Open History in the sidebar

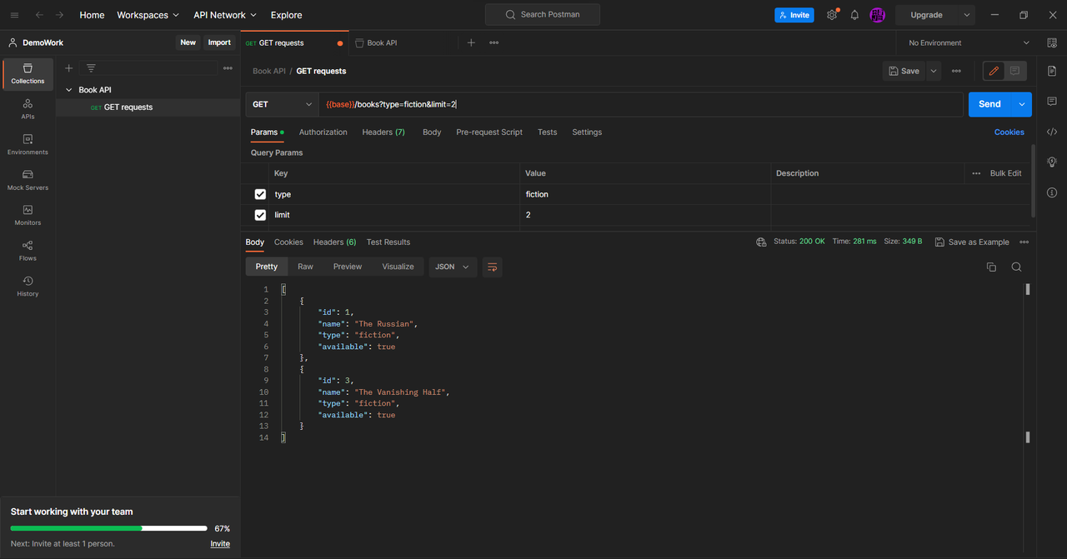coord(28,287)
